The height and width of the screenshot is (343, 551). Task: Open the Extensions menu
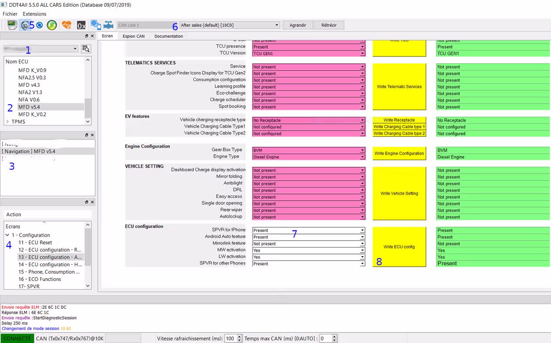coord(34,14)
